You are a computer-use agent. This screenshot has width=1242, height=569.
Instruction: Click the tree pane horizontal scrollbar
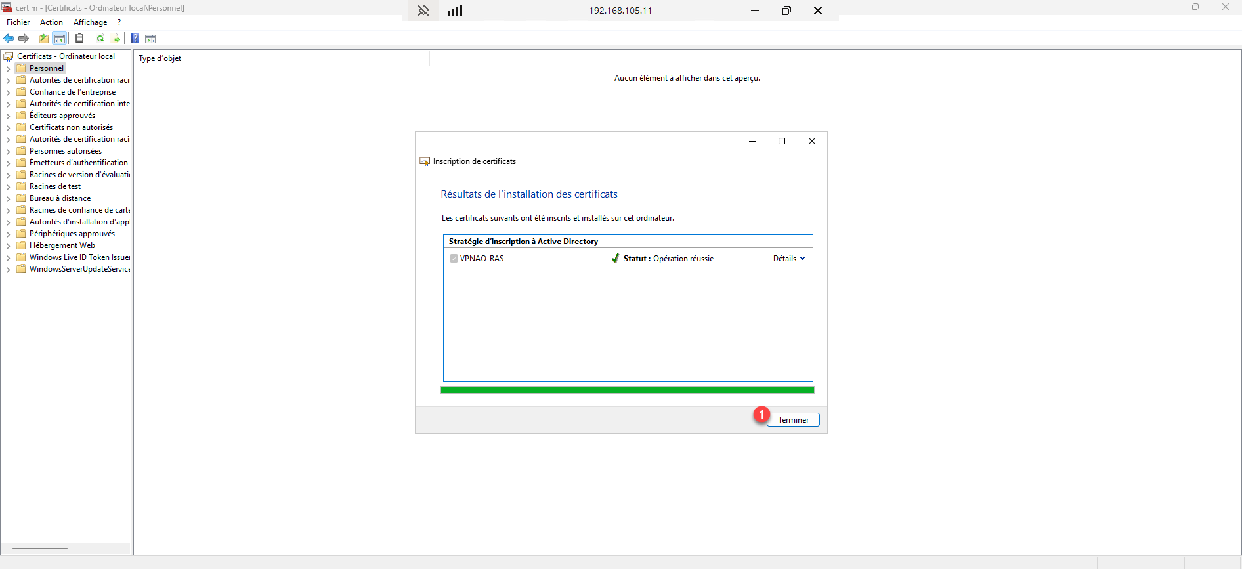40,548
